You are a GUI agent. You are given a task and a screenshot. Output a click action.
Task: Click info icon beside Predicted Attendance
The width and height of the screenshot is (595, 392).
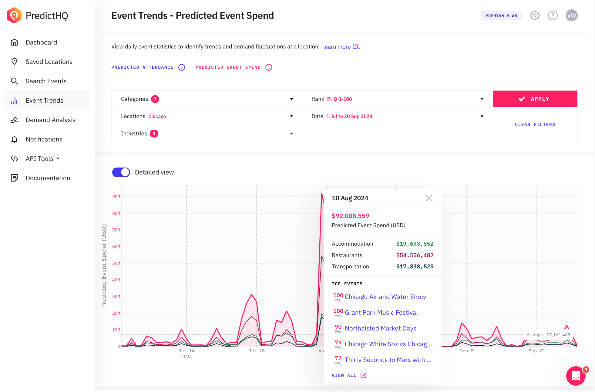click(182, 67)
